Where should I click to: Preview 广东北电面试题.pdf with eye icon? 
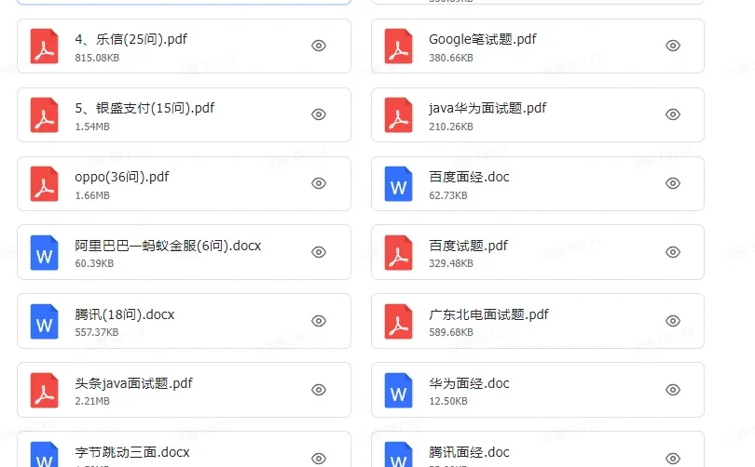tap(673, 320)
